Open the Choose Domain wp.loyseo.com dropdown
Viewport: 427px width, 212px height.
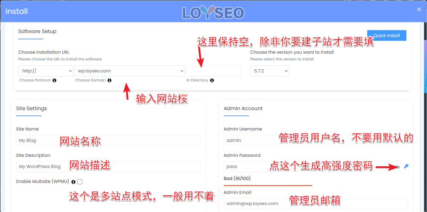(x=129, y=71)
